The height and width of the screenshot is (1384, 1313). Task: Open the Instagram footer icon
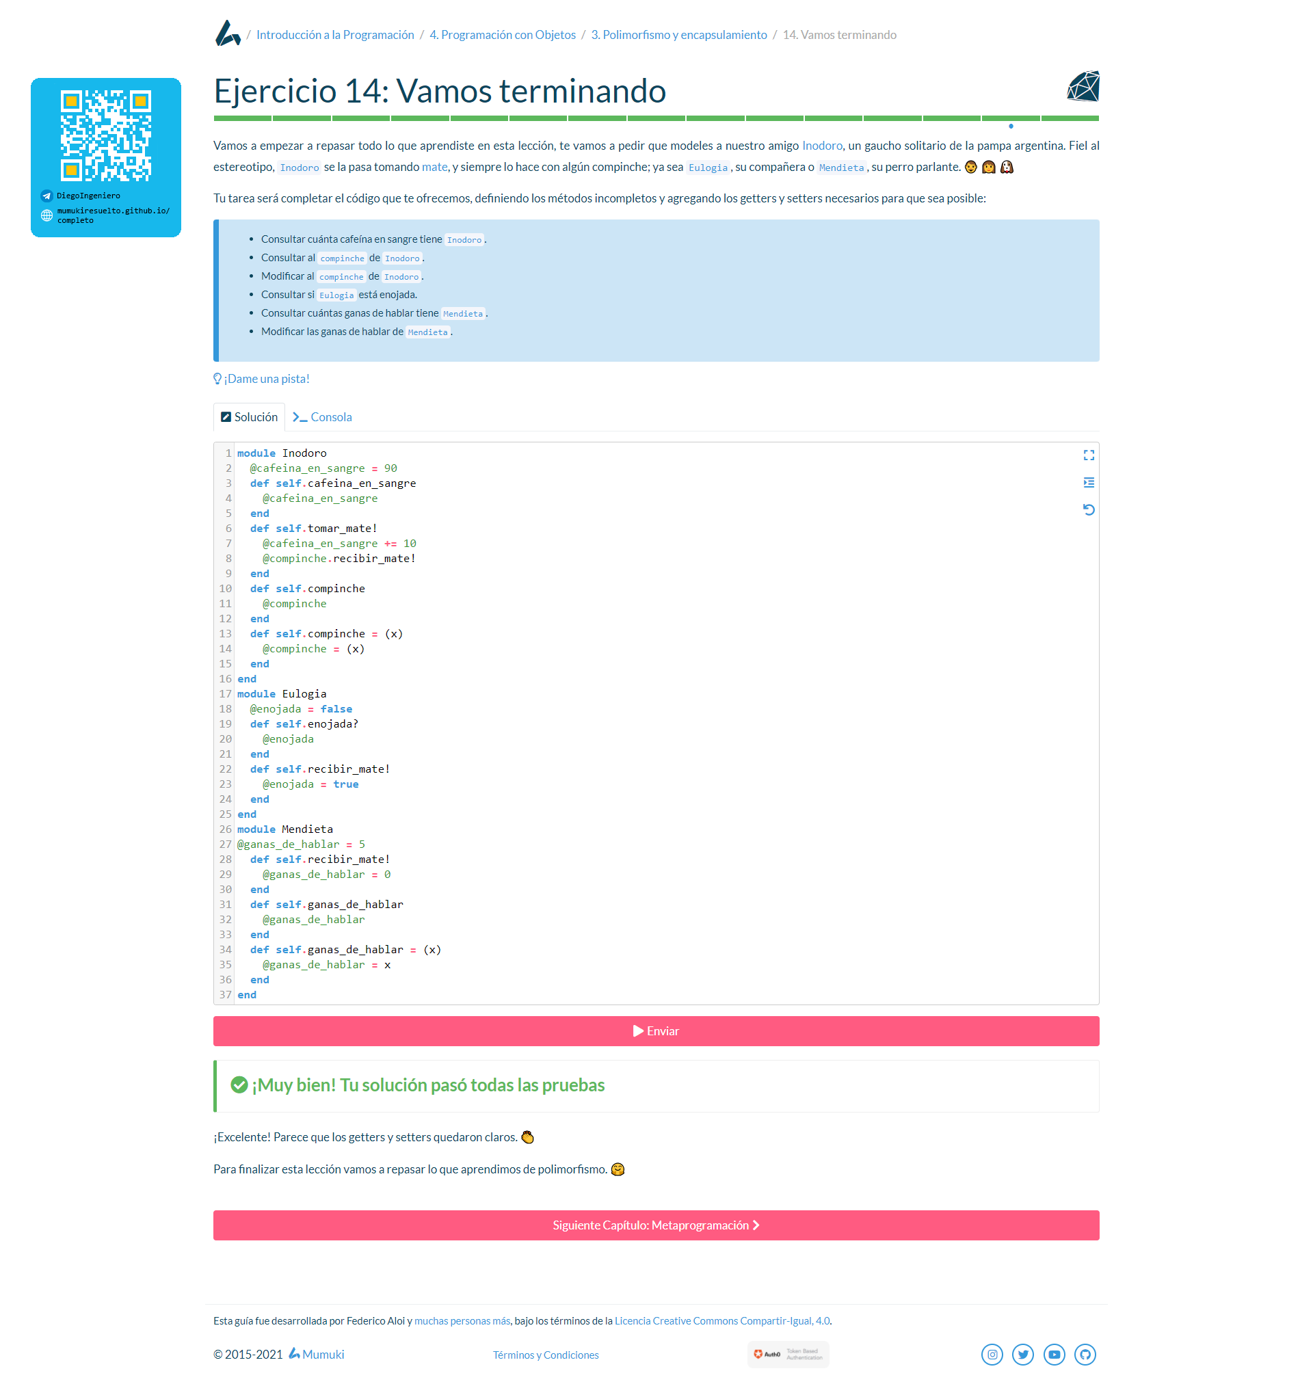coord(992,1355)
